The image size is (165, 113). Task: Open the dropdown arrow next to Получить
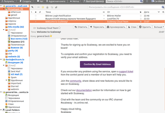pos(16,1)
